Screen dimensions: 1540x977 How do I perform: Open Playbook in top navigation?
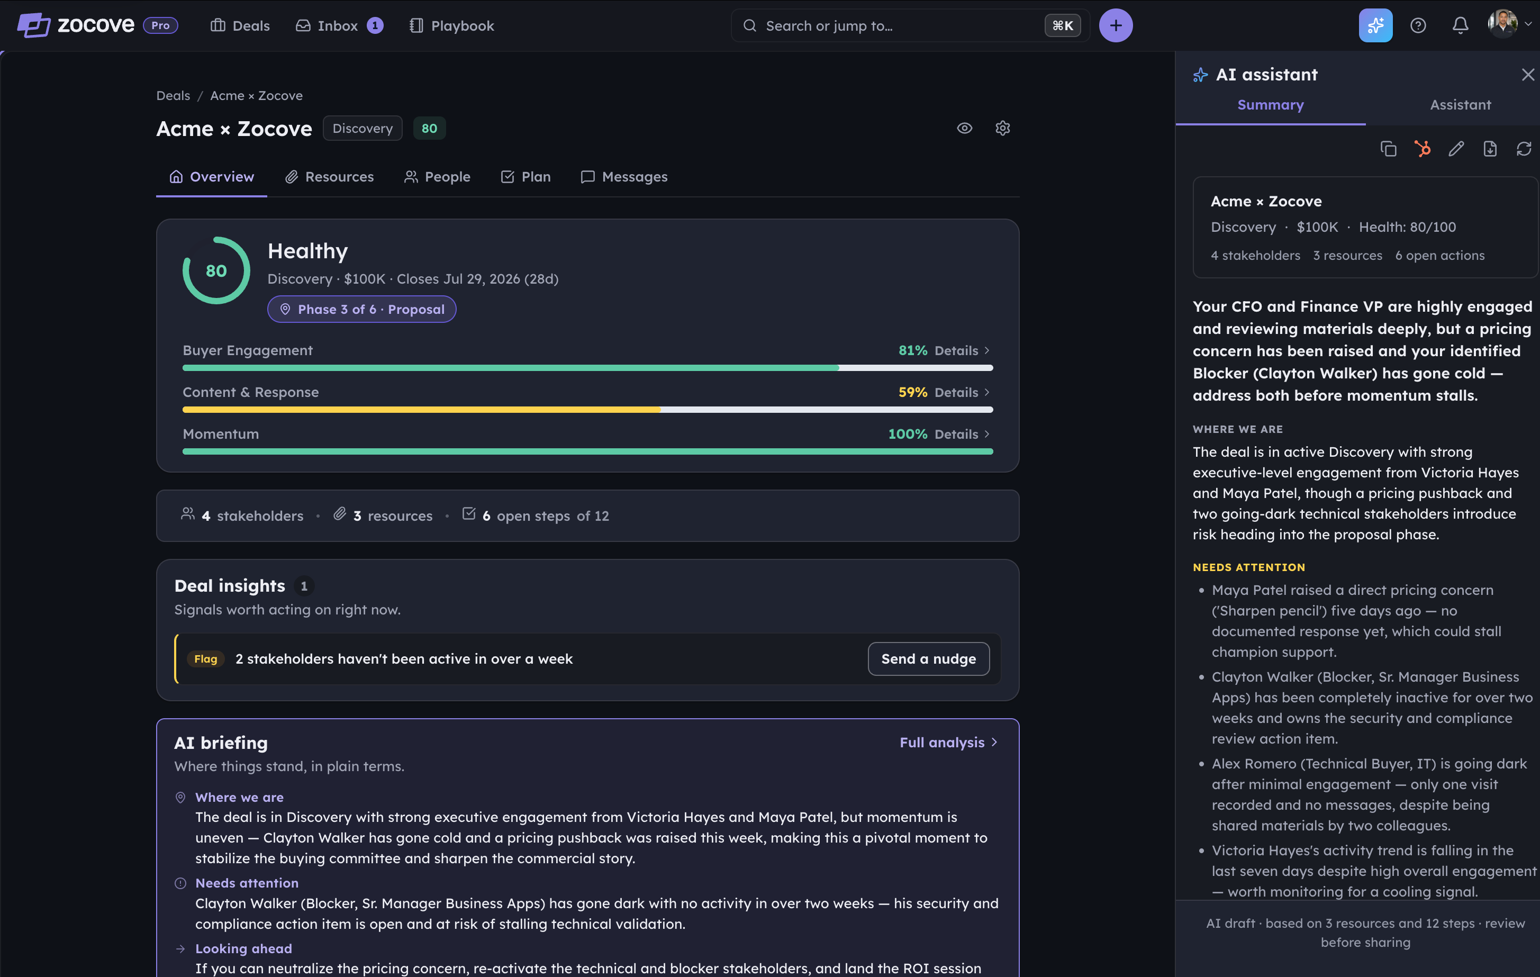click(451, 25)
